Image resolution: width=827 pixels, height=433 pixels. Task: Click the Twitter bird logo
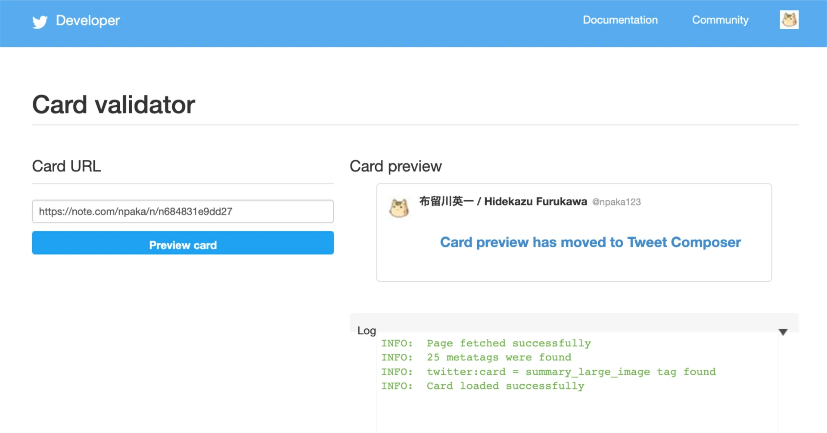click(40, 22)
